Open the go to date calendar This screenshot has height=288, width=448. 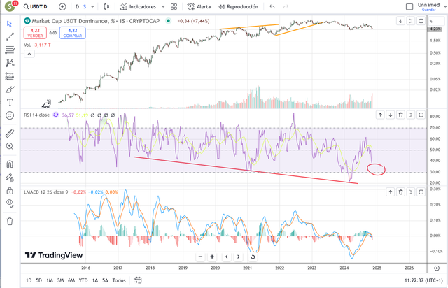click(138, 280)
